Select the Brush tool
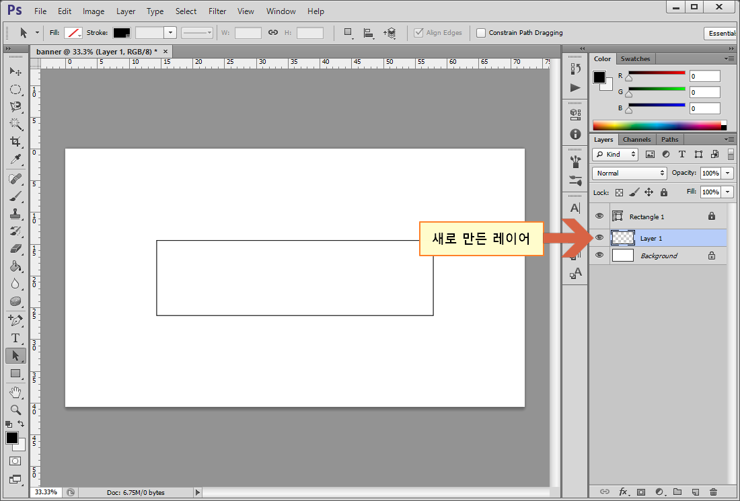 [x=15, y=197]
